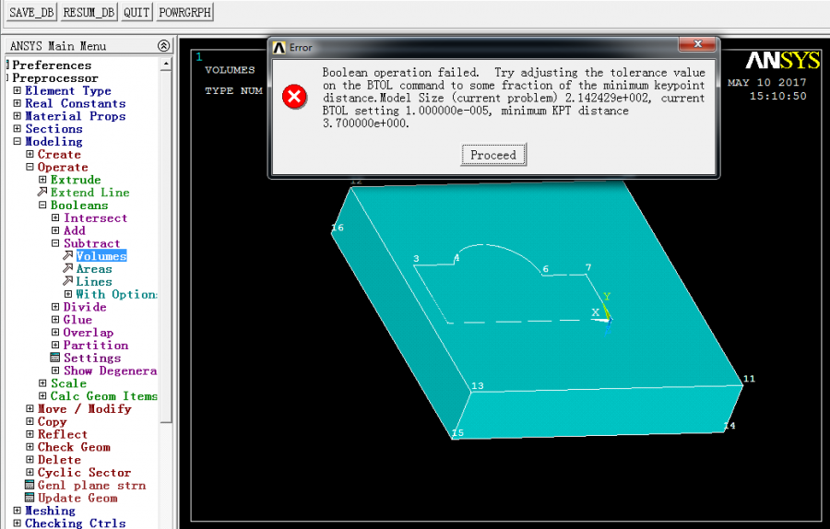
Task: Open Genl plane strn item
Action: pyautogui.click(x=91, y=485)
